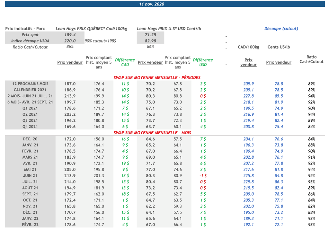Image resolution: width=329 pixels, height=230 pixels.
Task: Select the blue "Découpe (cutout)" heading
Action: pyautogui.click(x=281, y=29)
